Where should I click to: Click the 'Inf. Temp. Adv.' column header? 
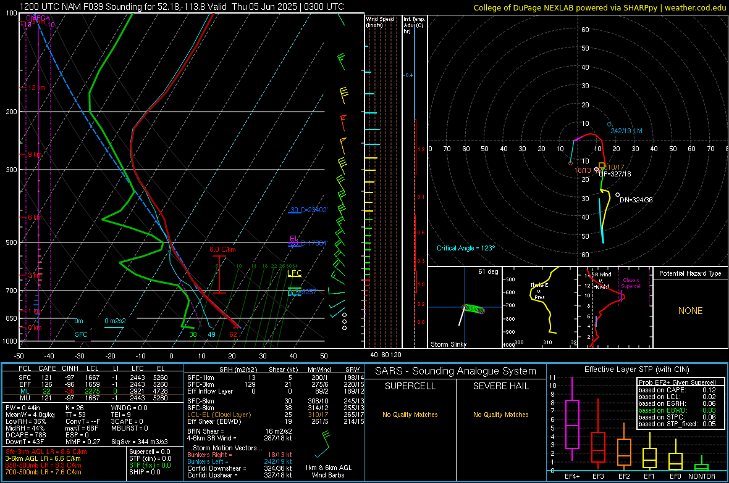[x=415, y=25]
